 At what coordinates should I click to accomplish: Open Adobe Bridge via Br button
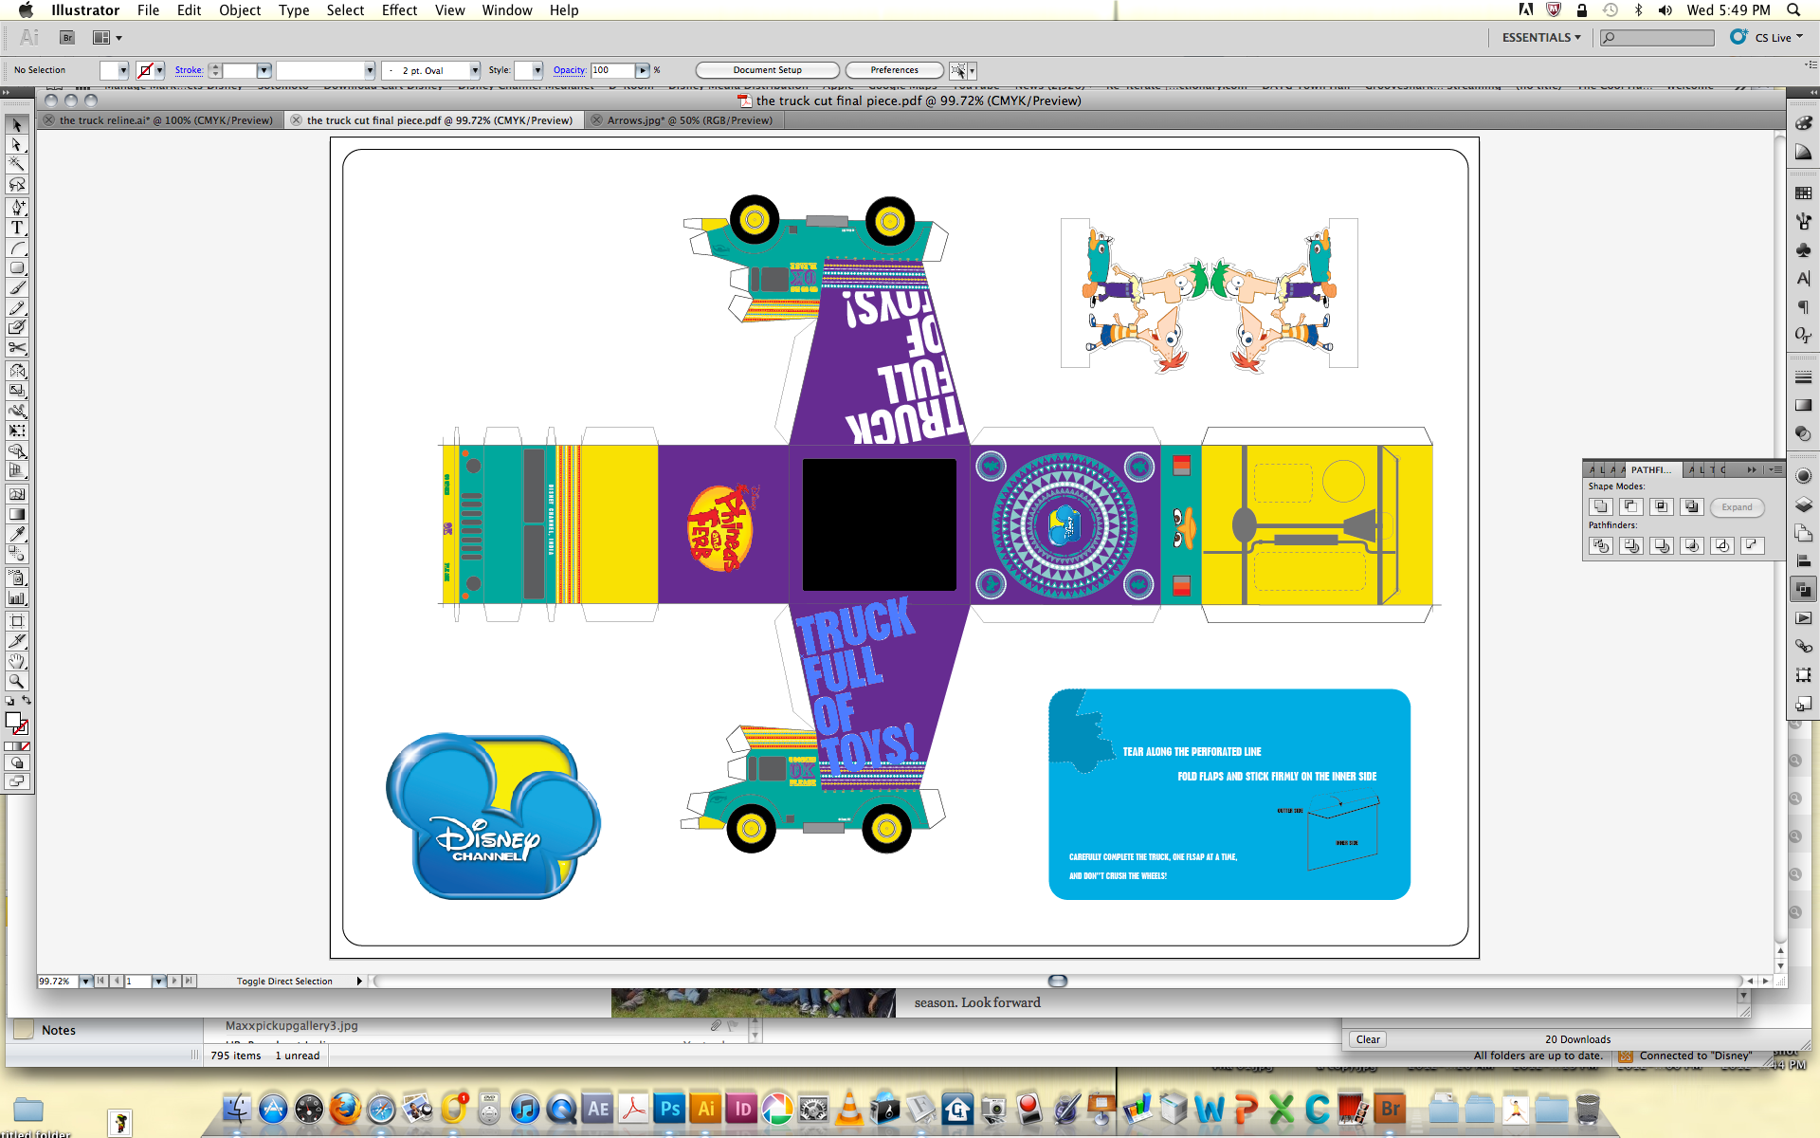(67, 38)
